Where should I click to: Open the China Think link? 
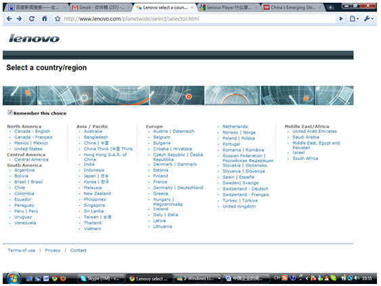click(108, 148)
